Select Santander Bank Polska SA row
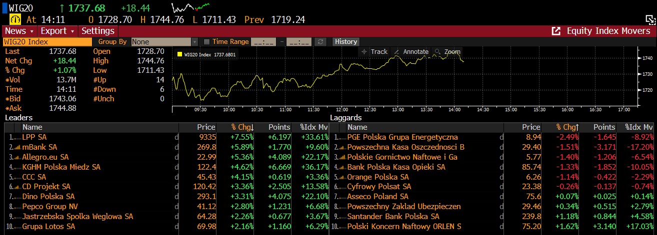Viewport: 657px width, 235px height. 492,217
